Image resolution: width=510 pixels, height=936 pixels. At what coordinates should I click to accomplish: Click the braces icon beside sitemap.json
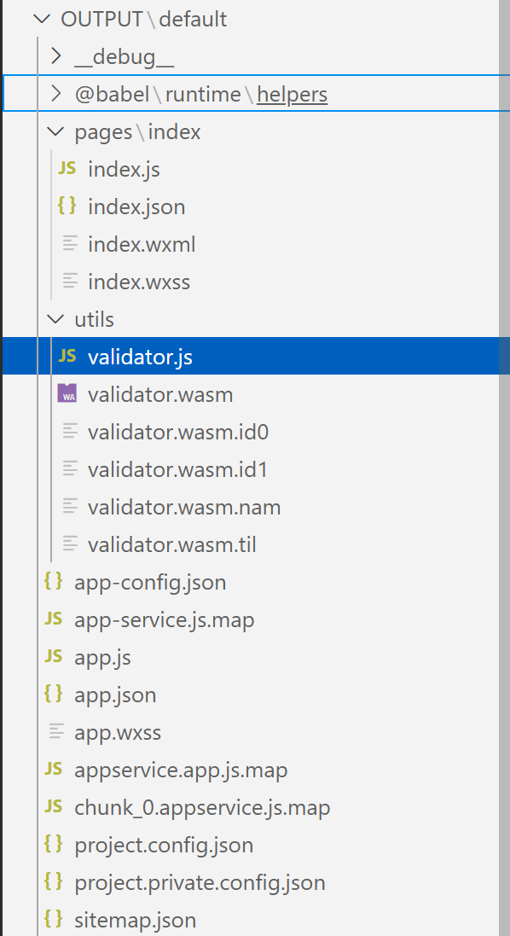(x=53, y=919)
